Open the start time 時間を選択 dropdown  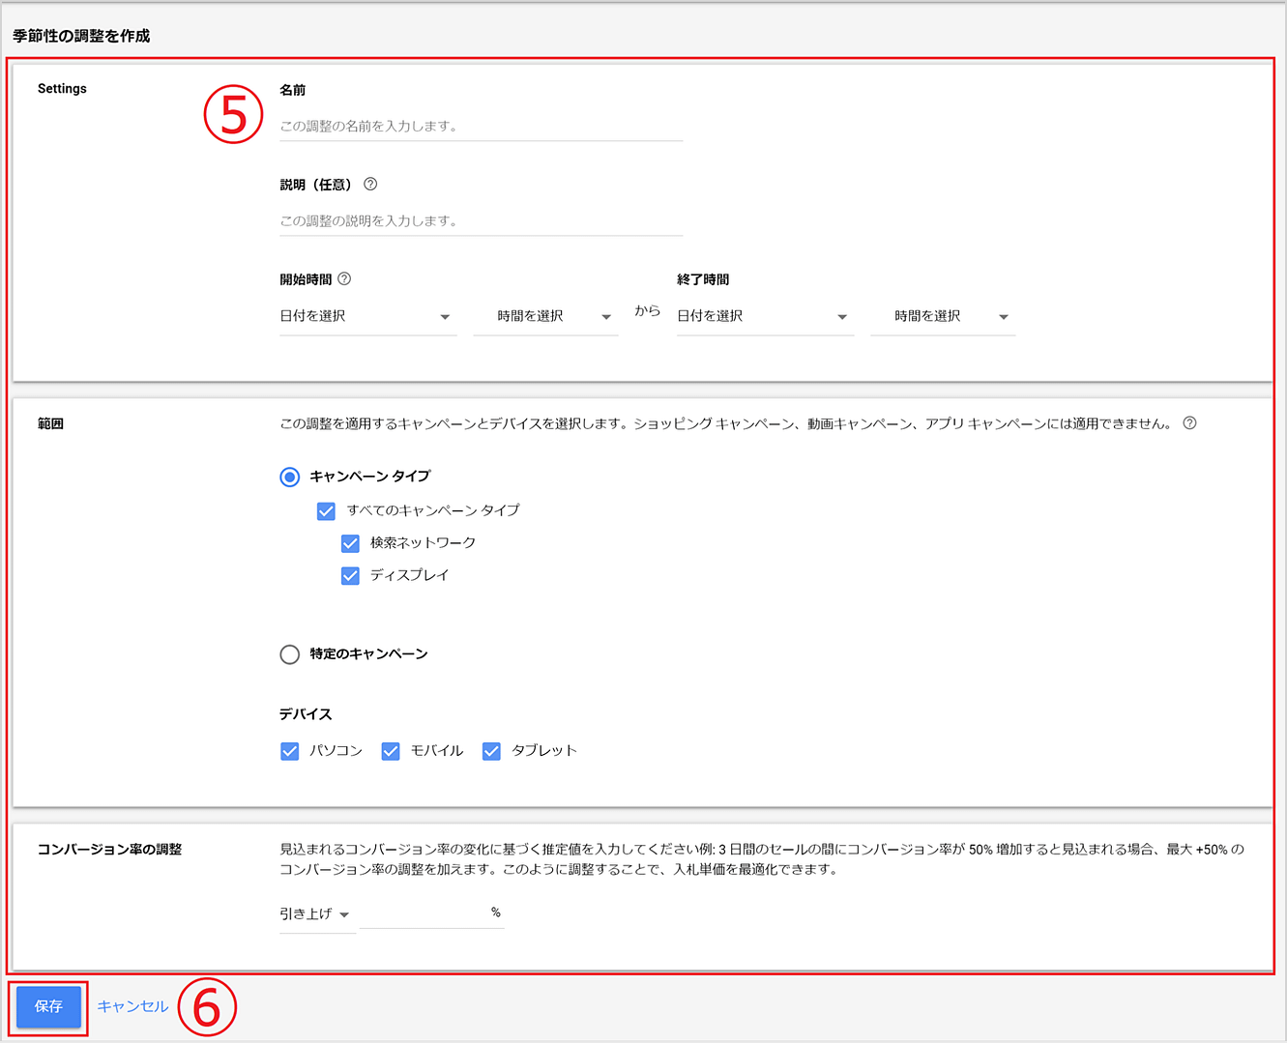click(x=545, y=317)
